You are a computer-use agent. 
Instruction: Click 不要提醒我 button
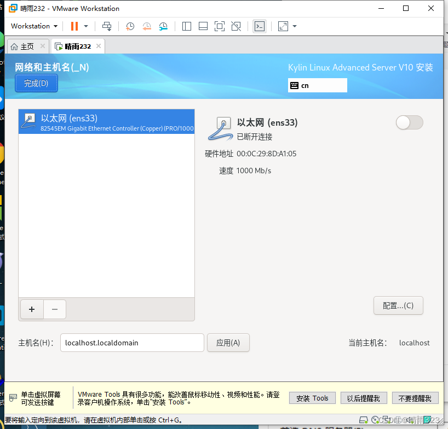(x=415, y=398)
